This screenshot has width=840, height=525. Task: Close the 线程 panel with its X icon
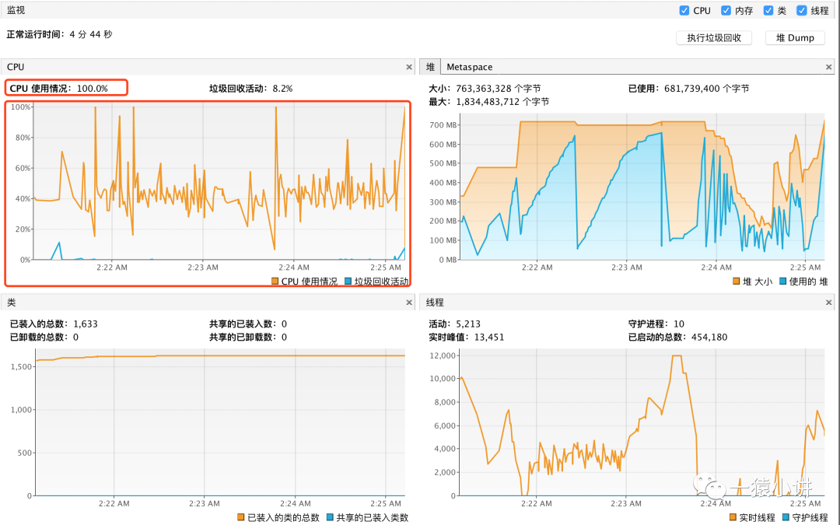[829, 303]
